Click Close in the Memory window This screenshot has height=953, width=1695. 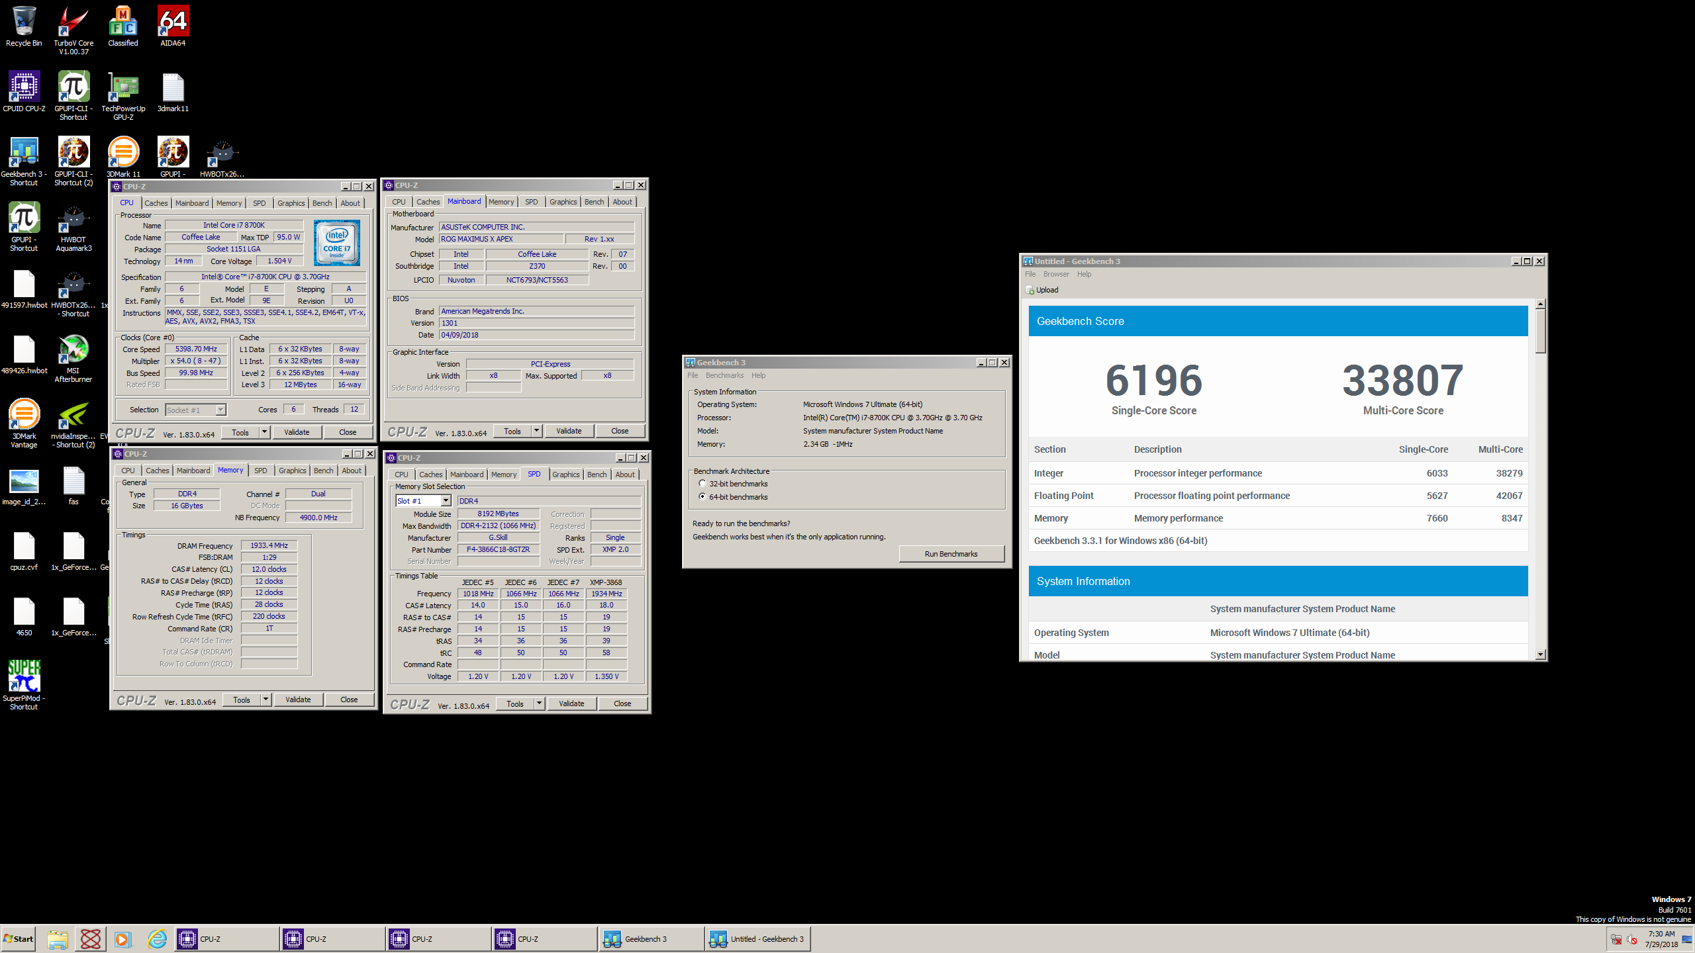point(349,700)
